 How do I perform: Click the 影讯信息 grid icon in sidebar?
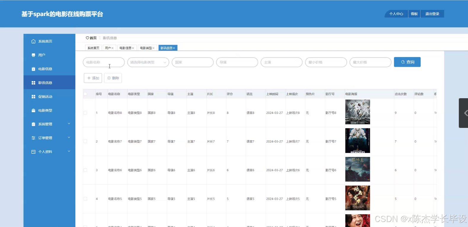[x=33, y=83]
